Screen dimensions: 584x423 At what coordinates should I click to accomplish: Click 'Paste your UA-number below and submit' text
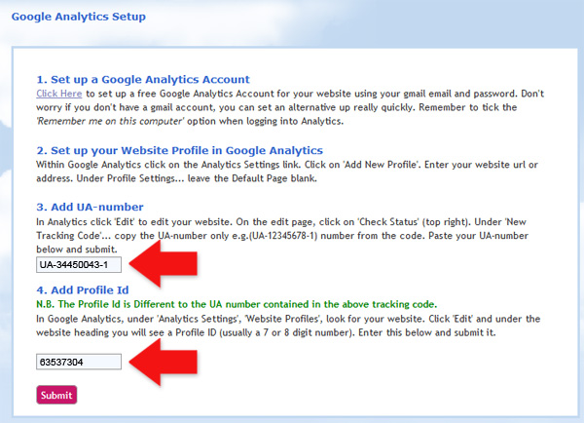click(x=282, y=243)
